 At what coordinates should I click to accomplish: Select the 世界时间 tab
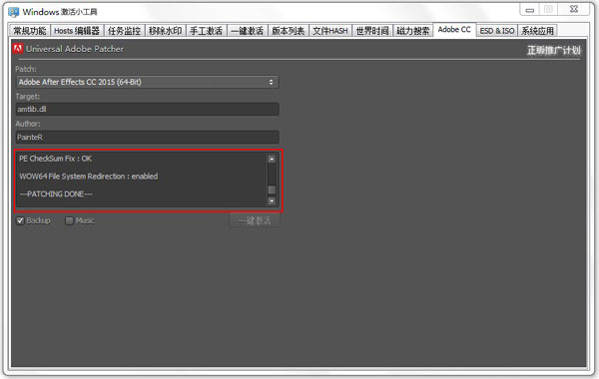[372, 31]
